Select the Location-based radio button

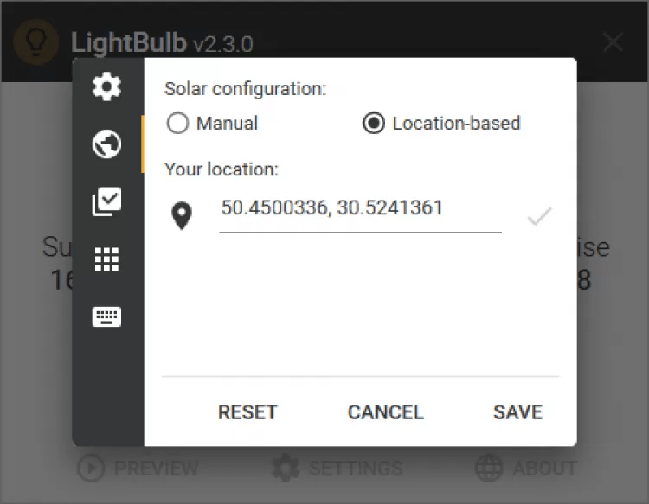[x=374, y=124]
